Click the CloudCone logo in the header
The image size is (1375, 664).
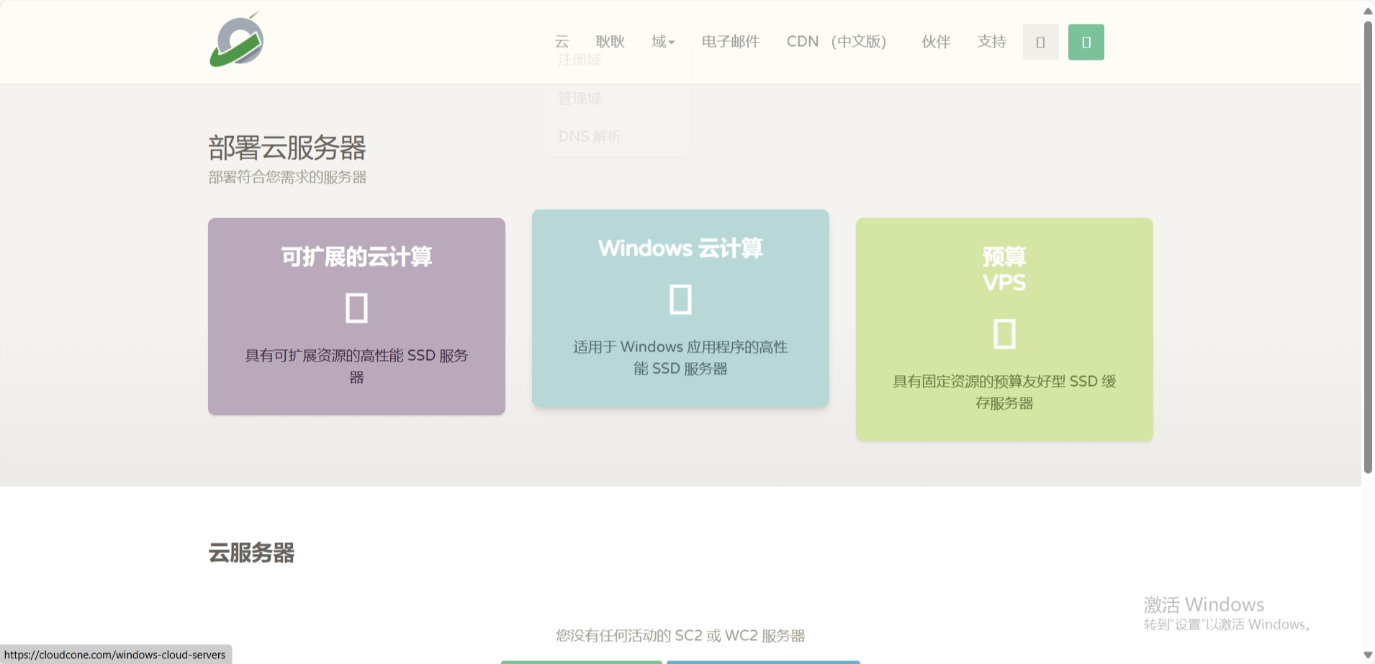237,40
